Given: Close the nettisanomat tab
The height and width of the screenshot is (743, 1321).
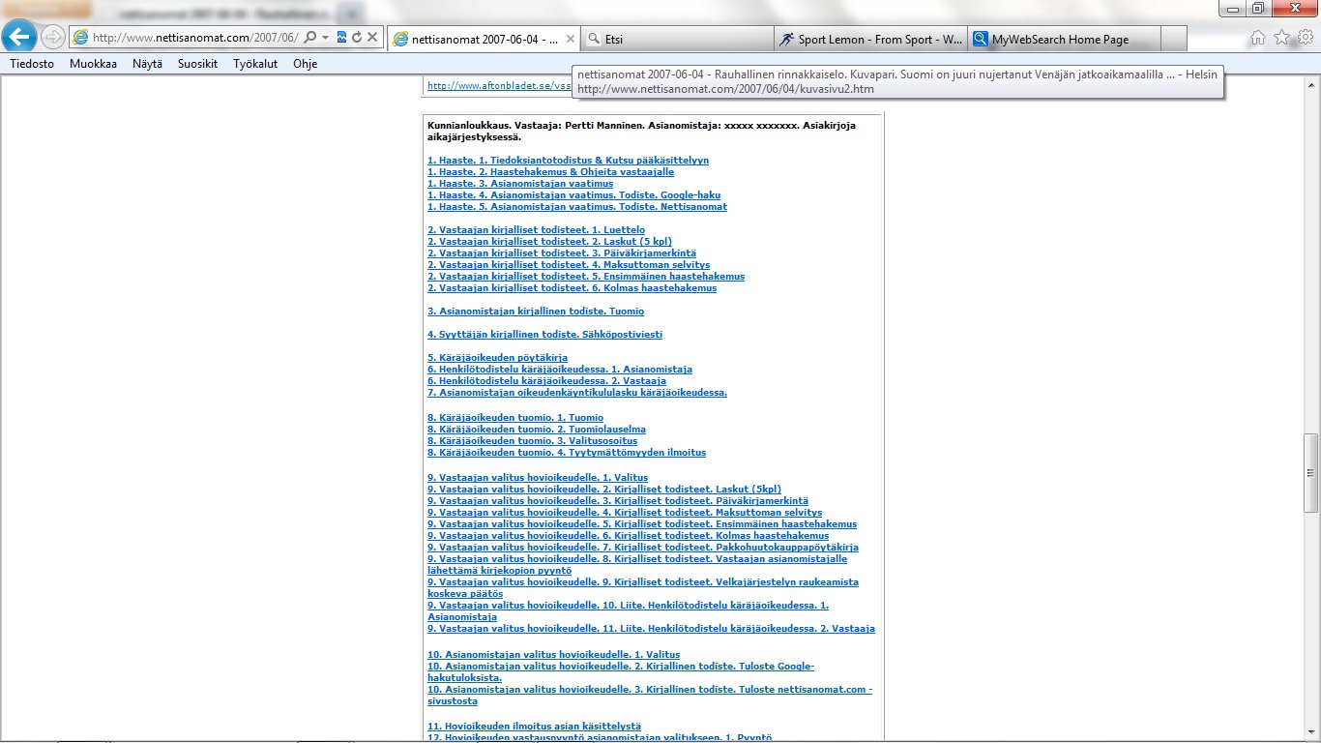Looking at the screenshot, I should 571,40.
